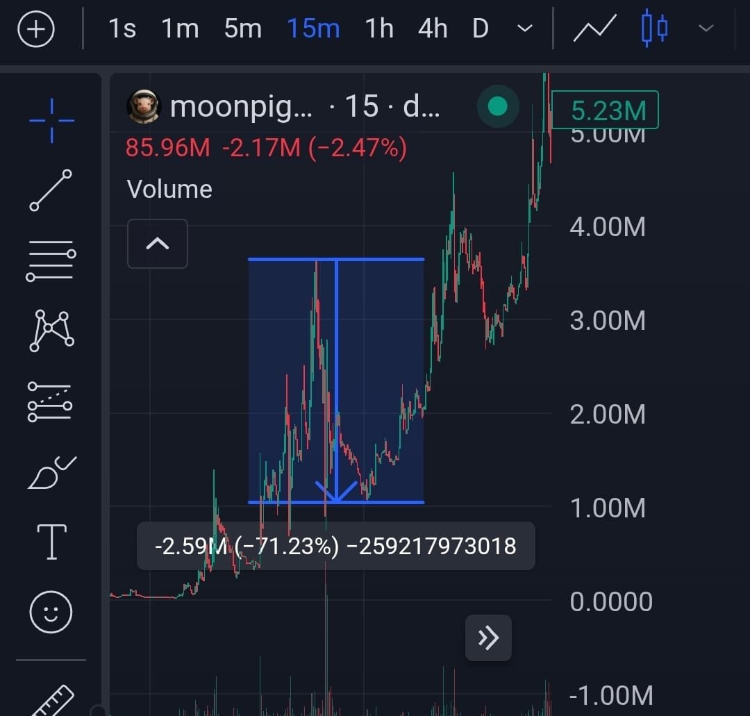The width and height of the screenshot is (750, 716).
Task: Click the -2.17M (−2.47%) change value
Action: (x=315, y=148)
